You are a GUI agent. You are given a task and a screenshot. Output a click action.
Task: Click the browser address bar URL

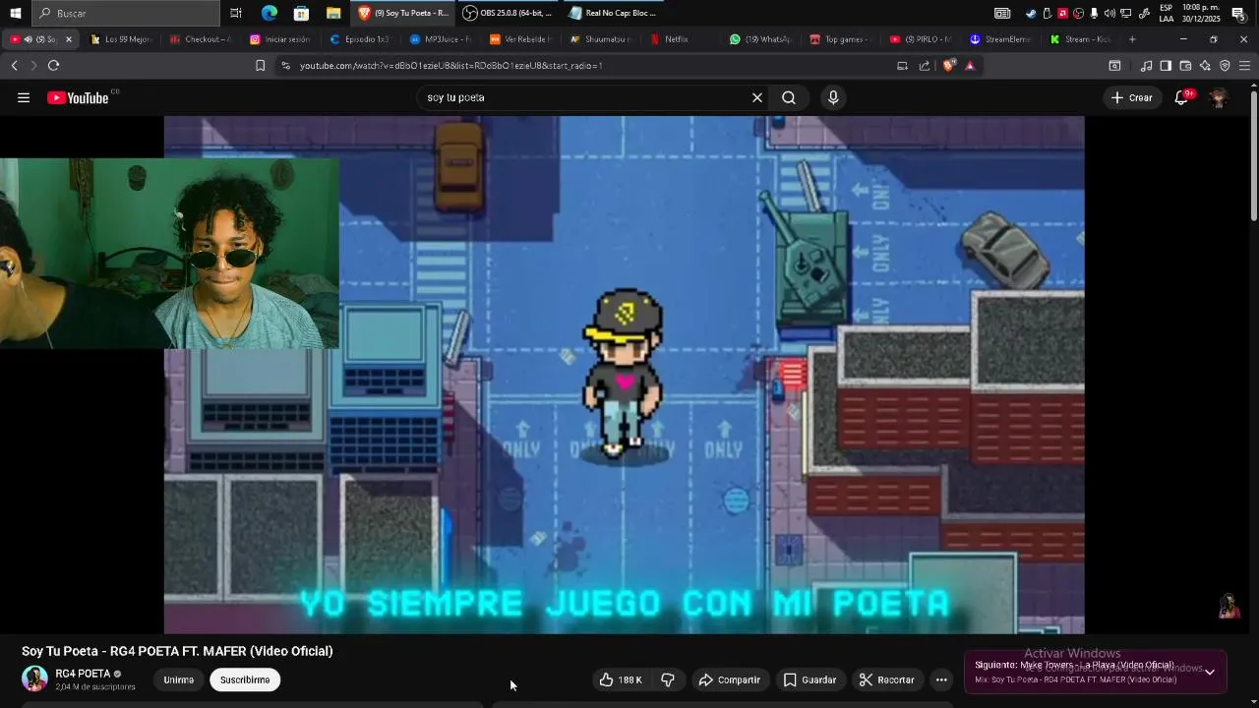(x=451, y=66)
